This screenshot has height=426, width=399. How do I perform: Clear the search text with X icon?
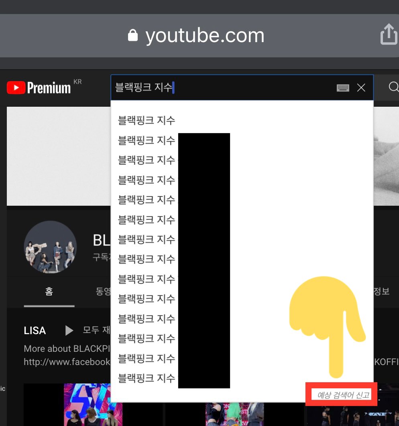tap(361, 87)
